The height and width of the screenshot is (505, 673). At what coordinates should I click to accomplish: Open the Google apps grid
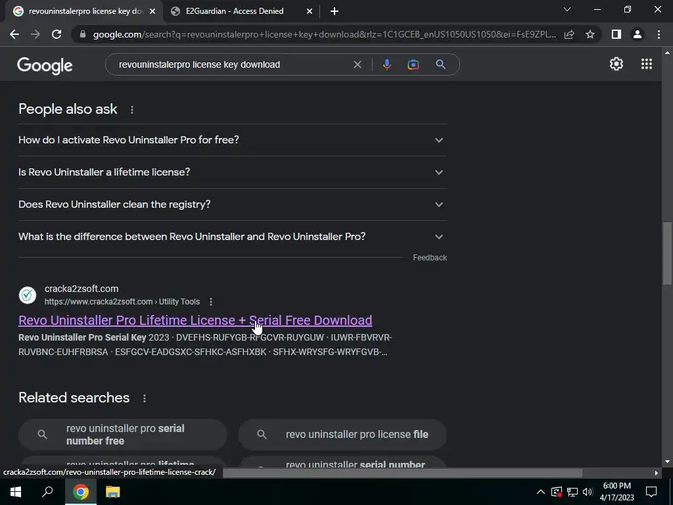click(x=647, y=64)
